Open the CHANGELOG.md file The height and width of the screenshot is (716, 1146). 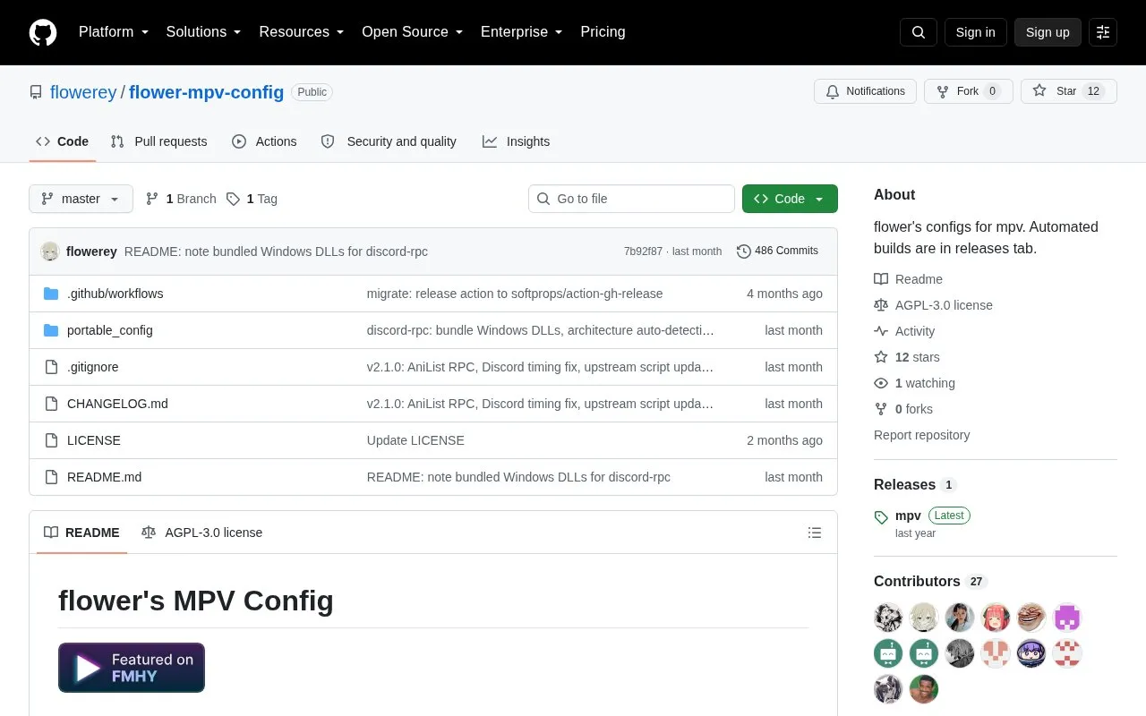point(117,404)
